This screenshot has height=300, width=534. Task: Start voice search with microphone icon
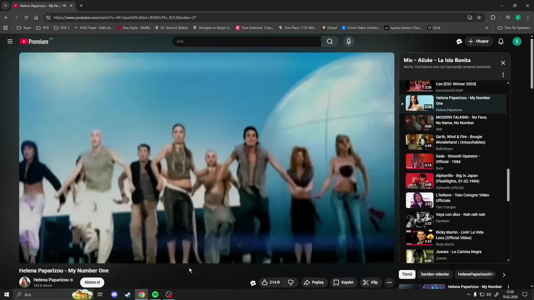tap(349, 41)
